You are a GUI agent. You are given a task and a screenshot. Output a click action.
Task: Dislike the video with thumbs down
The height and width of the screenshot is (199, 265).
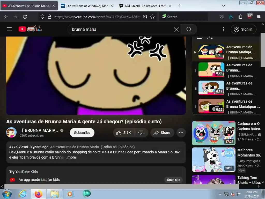(141, 133)
